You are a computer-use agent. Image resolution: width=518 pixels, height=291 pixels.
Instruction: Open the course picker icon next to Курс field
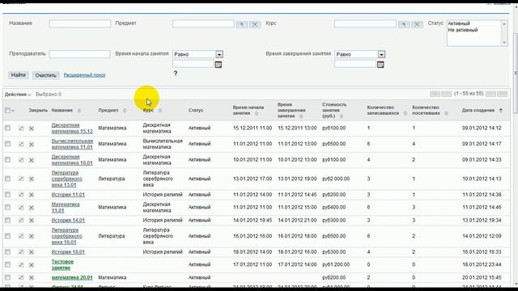pos(404,24)
